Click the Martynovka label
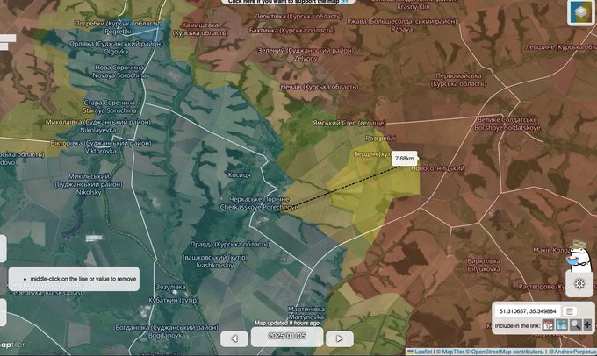 point(306,317)
